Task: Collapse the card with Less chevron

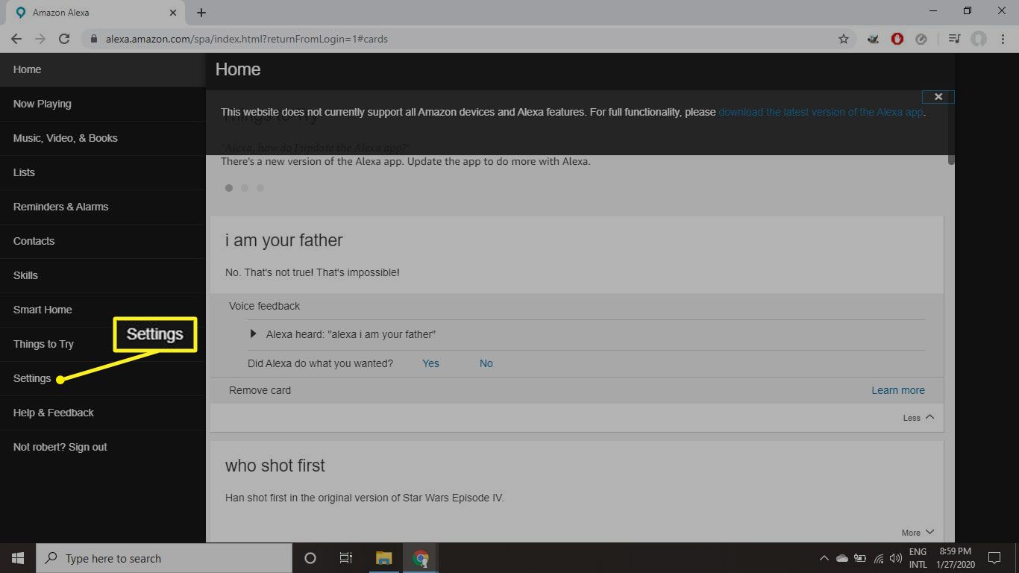Action: pos(918,418)
